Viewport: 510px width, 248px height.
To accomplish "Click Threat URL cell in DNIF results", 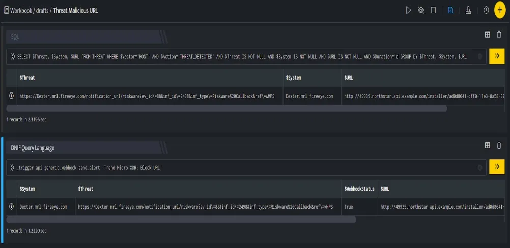I will pyautogui.click(x=208, y=207).
